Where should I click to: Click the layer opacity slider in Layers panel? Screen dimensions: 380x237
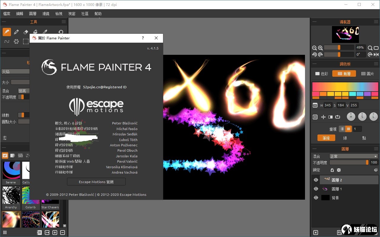[349, 162]
